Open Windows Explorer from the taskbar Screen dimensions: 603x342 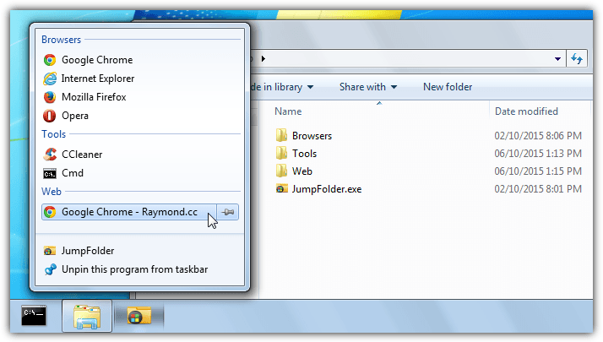[87, 316]
